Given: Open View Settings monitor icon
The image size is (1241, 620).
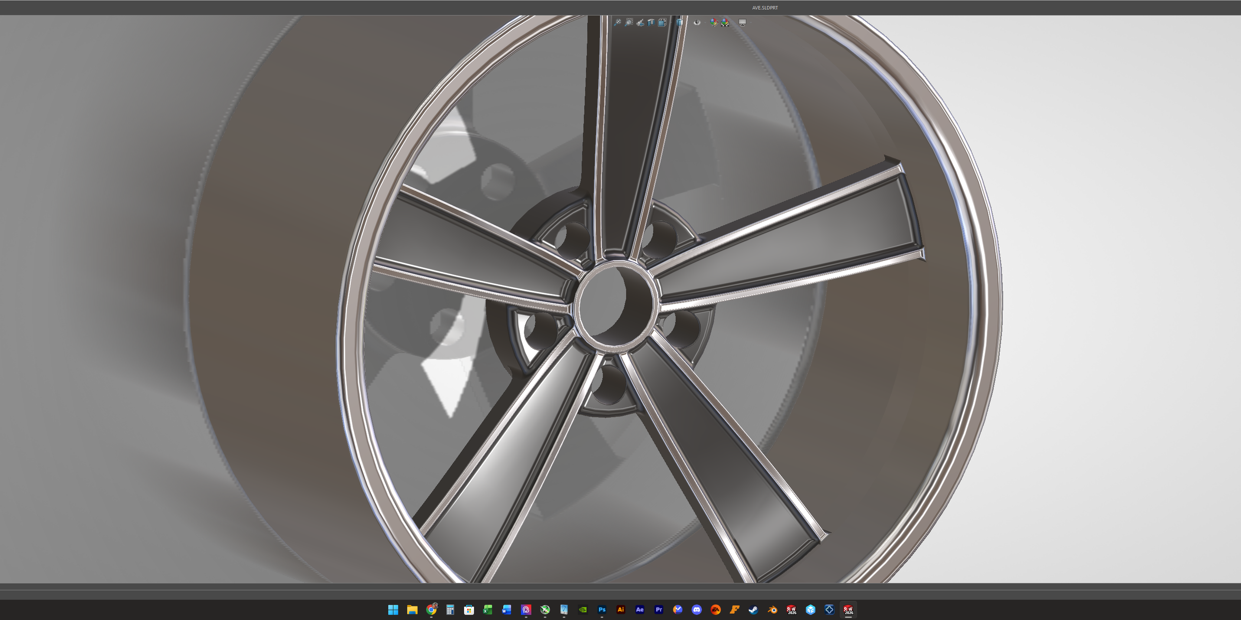Looking at the screenshot, I should click(x=743, y=22).
